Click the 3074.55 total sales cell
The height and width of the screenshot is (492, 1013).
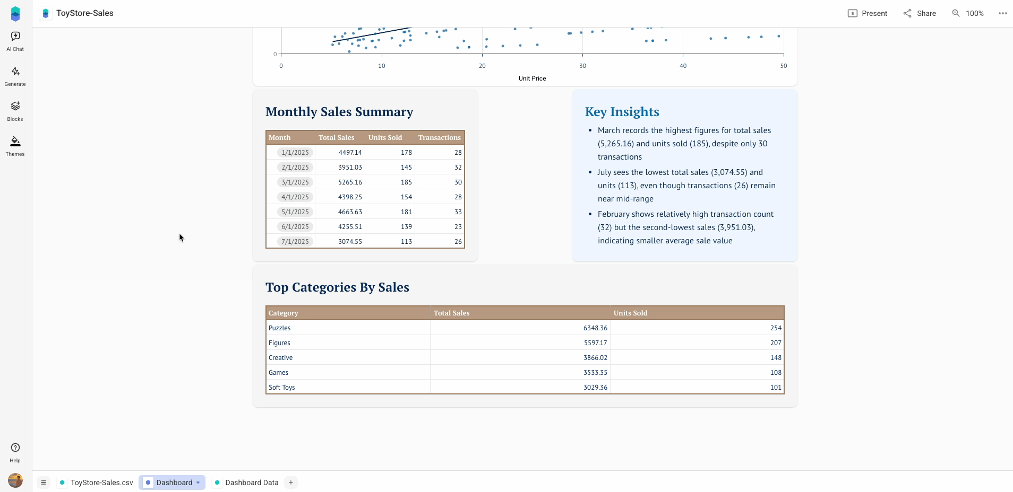point(340,242)
